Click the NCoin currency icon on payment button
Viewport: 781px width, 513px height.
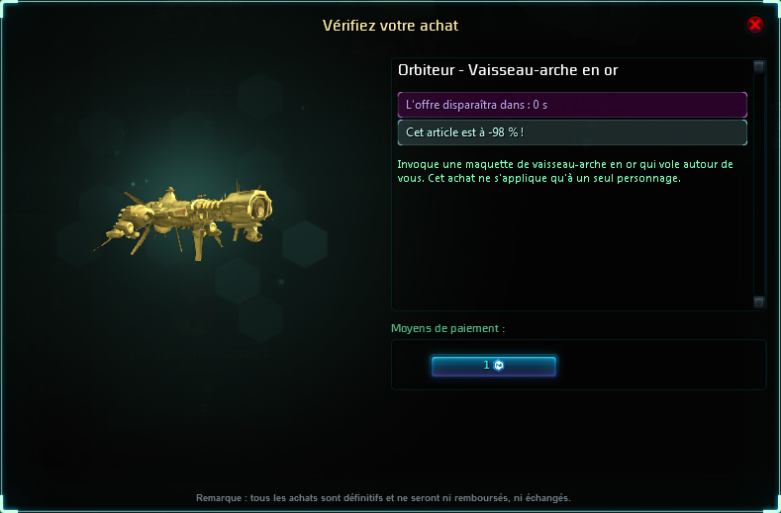point(499,365)
